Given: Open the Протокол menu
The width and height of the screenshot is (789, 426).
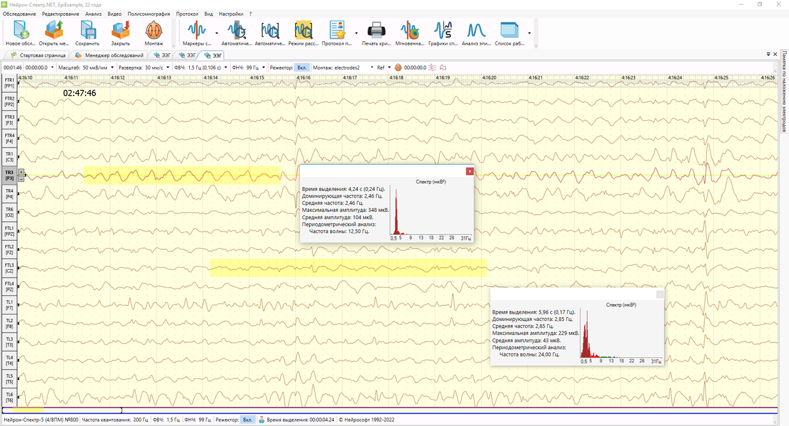Looking at the screenshot, I should (187, 14).
